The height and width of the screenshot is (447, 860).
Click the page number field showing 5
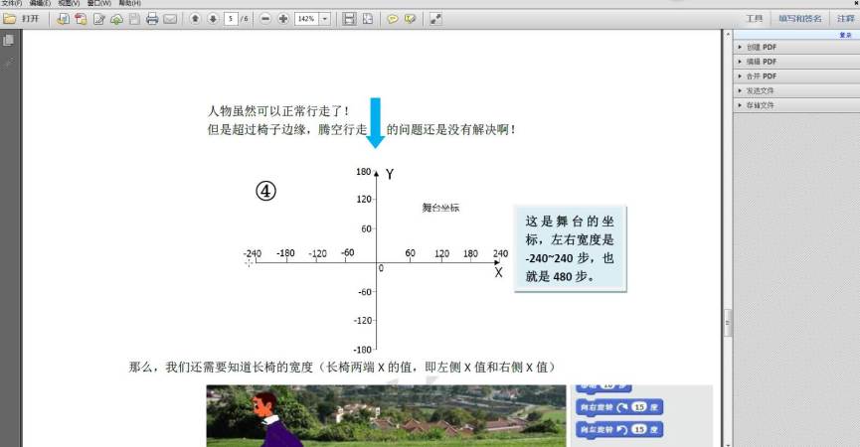tap(231, 19)
